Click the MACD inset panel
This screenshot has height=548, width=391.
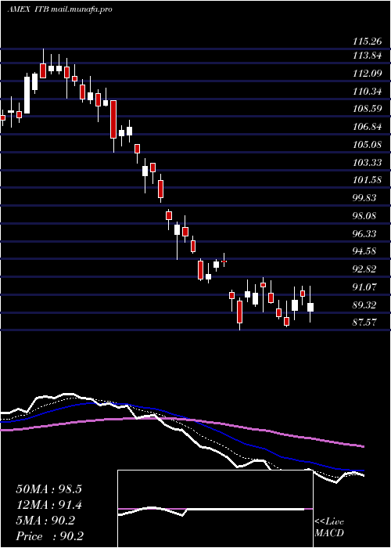[215, 509]
